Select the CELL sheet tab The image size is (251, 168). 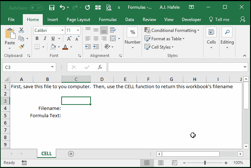pos(46,153)
